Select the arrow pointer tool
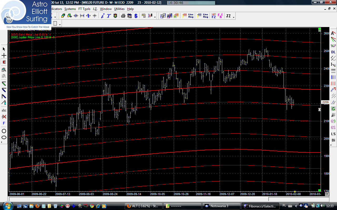Viewport: 337px width, 210px height. [4, 49]
